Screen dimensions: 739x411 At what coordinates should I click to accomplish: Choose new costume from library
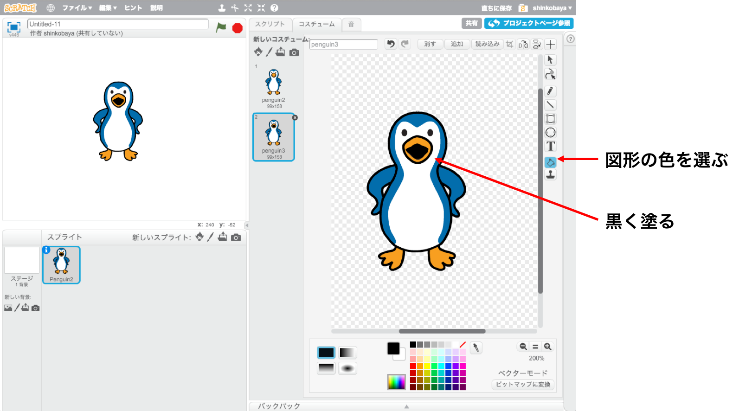click(258, 52)
